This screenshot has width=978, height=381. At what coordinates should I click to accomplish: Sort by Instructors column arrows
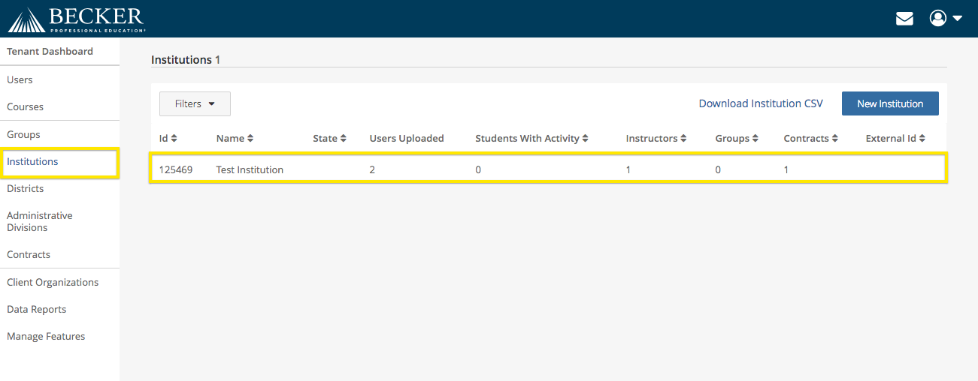click(684, 139)
